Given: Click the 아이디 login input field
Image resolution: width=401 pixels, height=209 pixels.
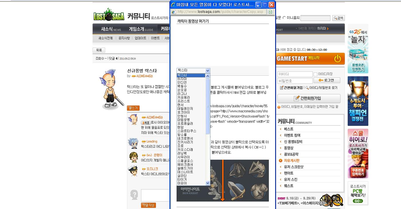Looking at the screenshot, I should 295,74.
